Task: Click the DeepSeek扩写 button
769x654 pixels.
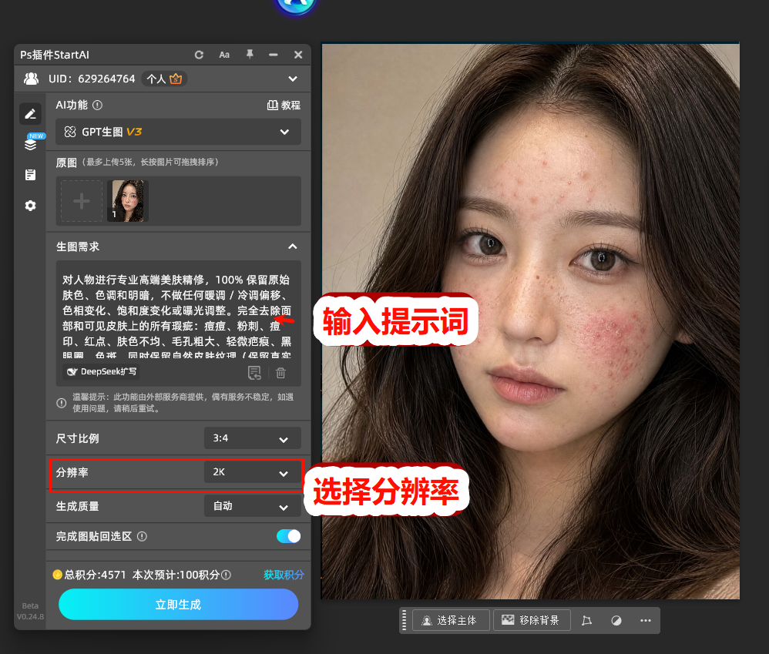Action: coord(102,371)
